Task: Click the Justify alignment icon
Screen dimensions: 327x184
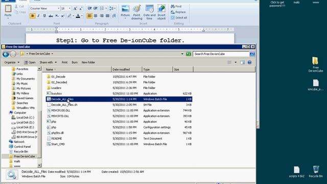Action: point(108,16)
